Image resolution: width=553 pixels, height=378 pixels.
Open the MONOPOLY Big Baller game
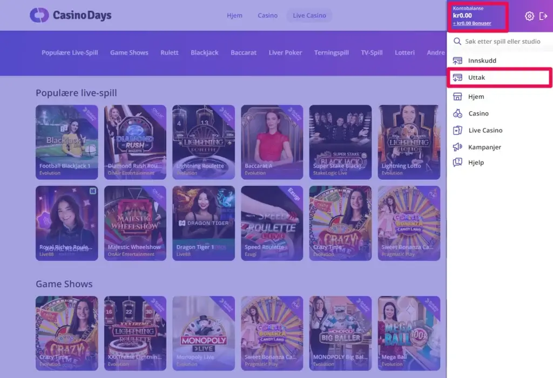[340, 333]
